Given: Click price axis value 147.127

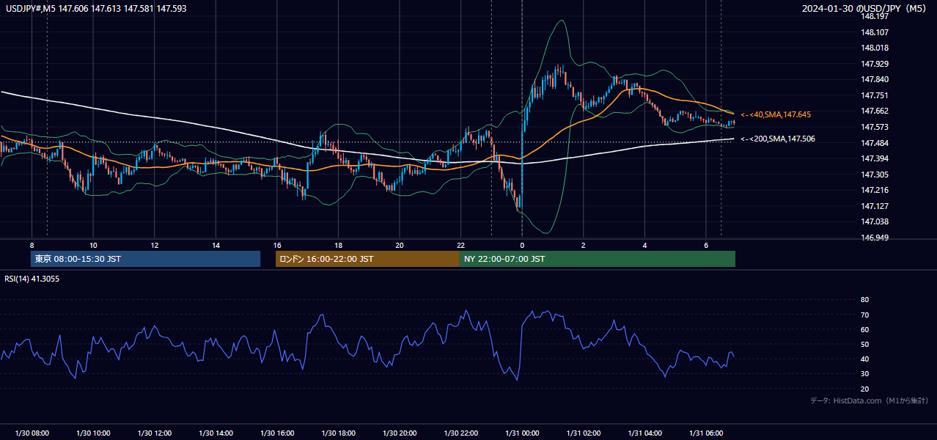Looking at the screenshot, I should (x=875, y=206).
